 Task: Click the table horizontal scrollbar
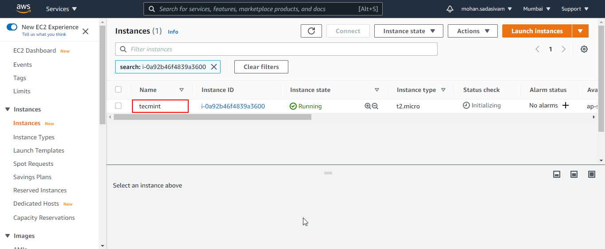(213, 117)
